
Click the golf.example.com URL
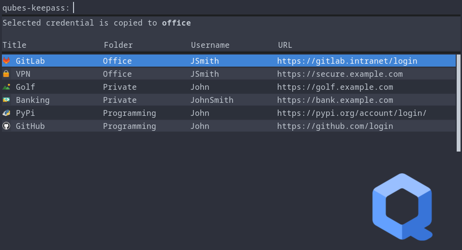tap(335, 87)
